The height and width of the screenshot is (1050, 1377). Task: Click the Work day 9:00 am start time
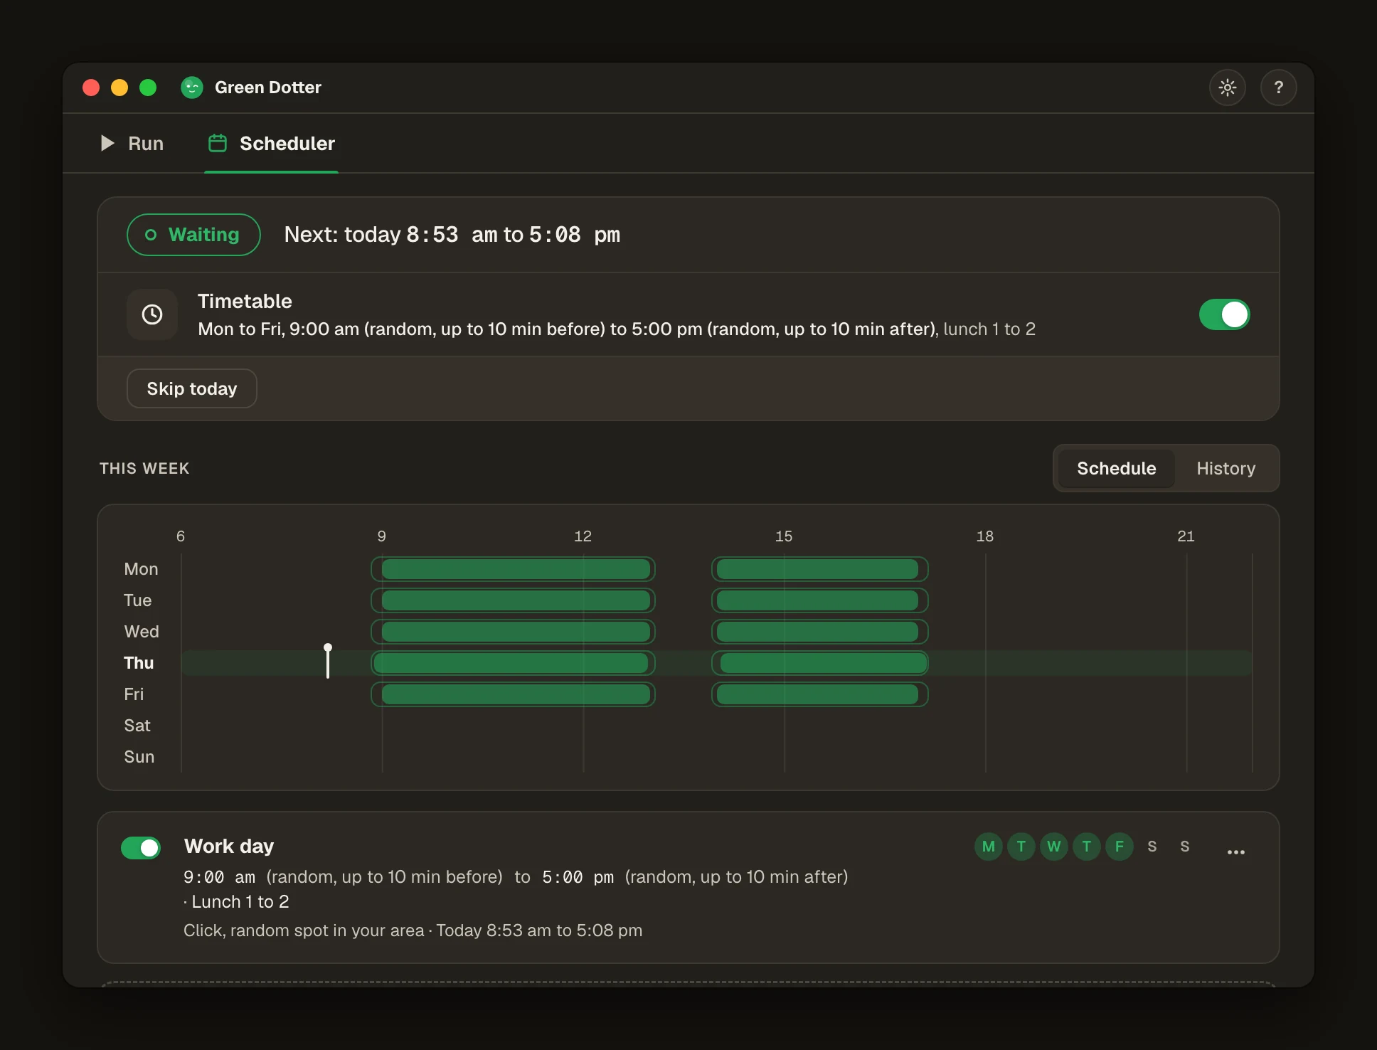point(219,877)
